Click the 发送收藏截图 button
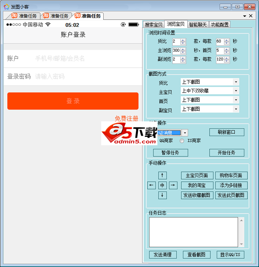This screenshot has height=267, width=259. point(197,195)
